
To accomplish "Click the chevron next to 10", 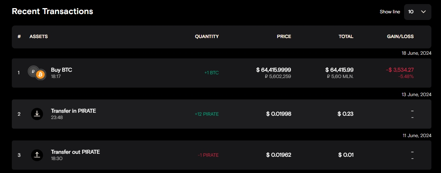I will (x=424, y=12).
